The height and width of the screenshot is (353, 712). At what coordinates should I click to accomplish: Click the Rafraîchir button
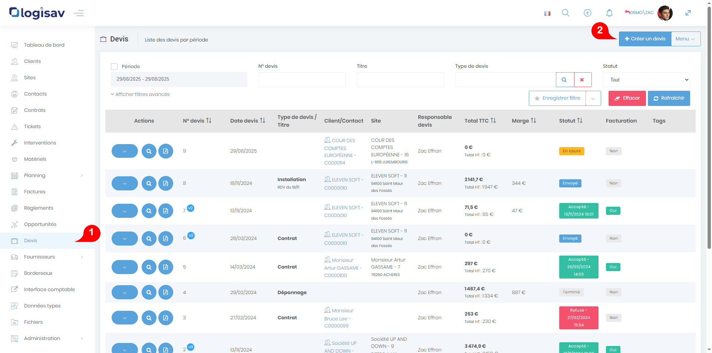[669, 98]
